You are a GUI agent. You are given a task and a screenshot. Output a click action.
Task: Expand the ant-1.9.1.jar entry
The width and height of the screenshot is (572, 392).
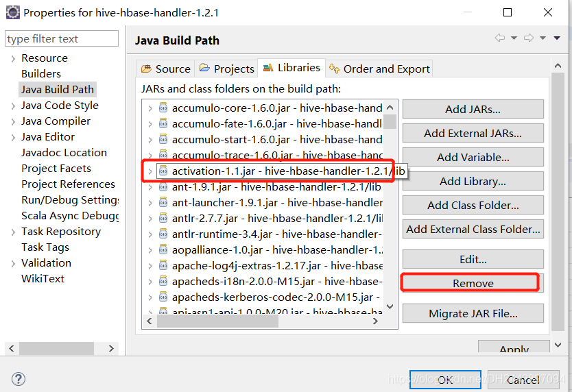coord(150,187)
